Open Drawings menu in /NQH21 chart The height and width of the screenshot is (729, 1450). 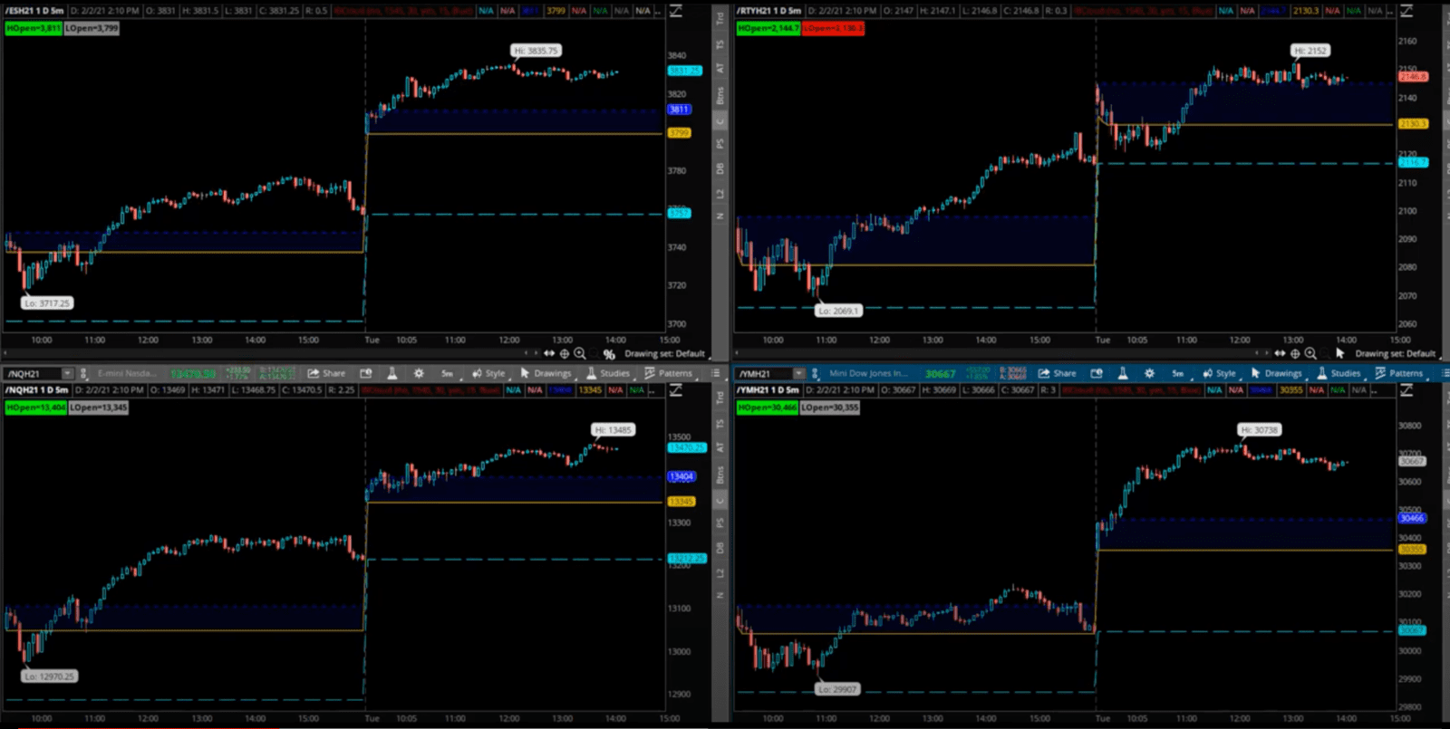[546, 373]
